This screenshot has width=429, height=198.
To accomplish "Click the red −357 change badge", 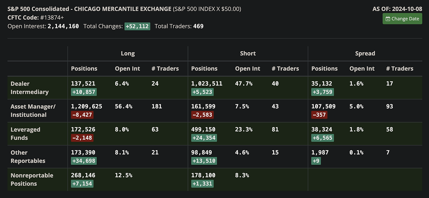I will click(319, 115).
